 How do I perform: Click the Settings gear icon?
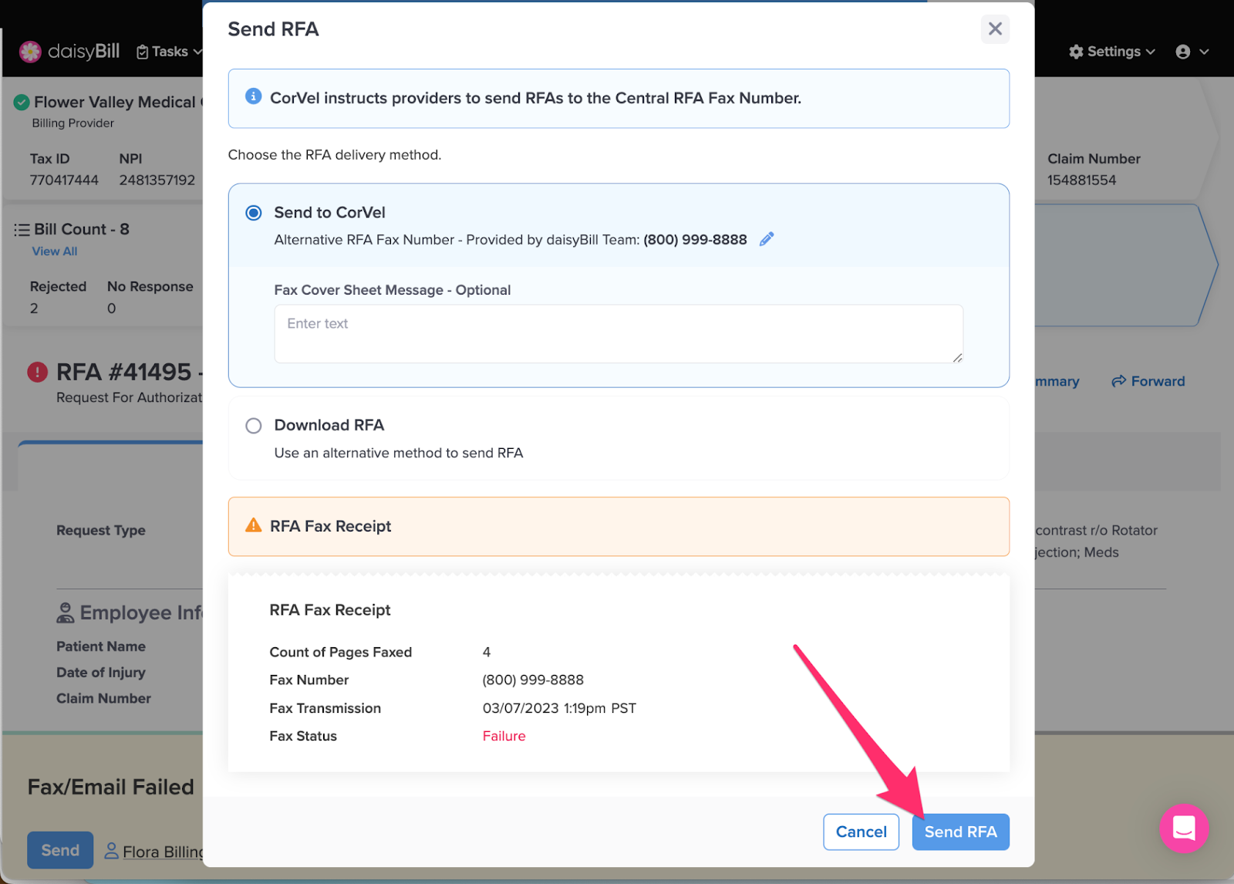(1076, 52)
